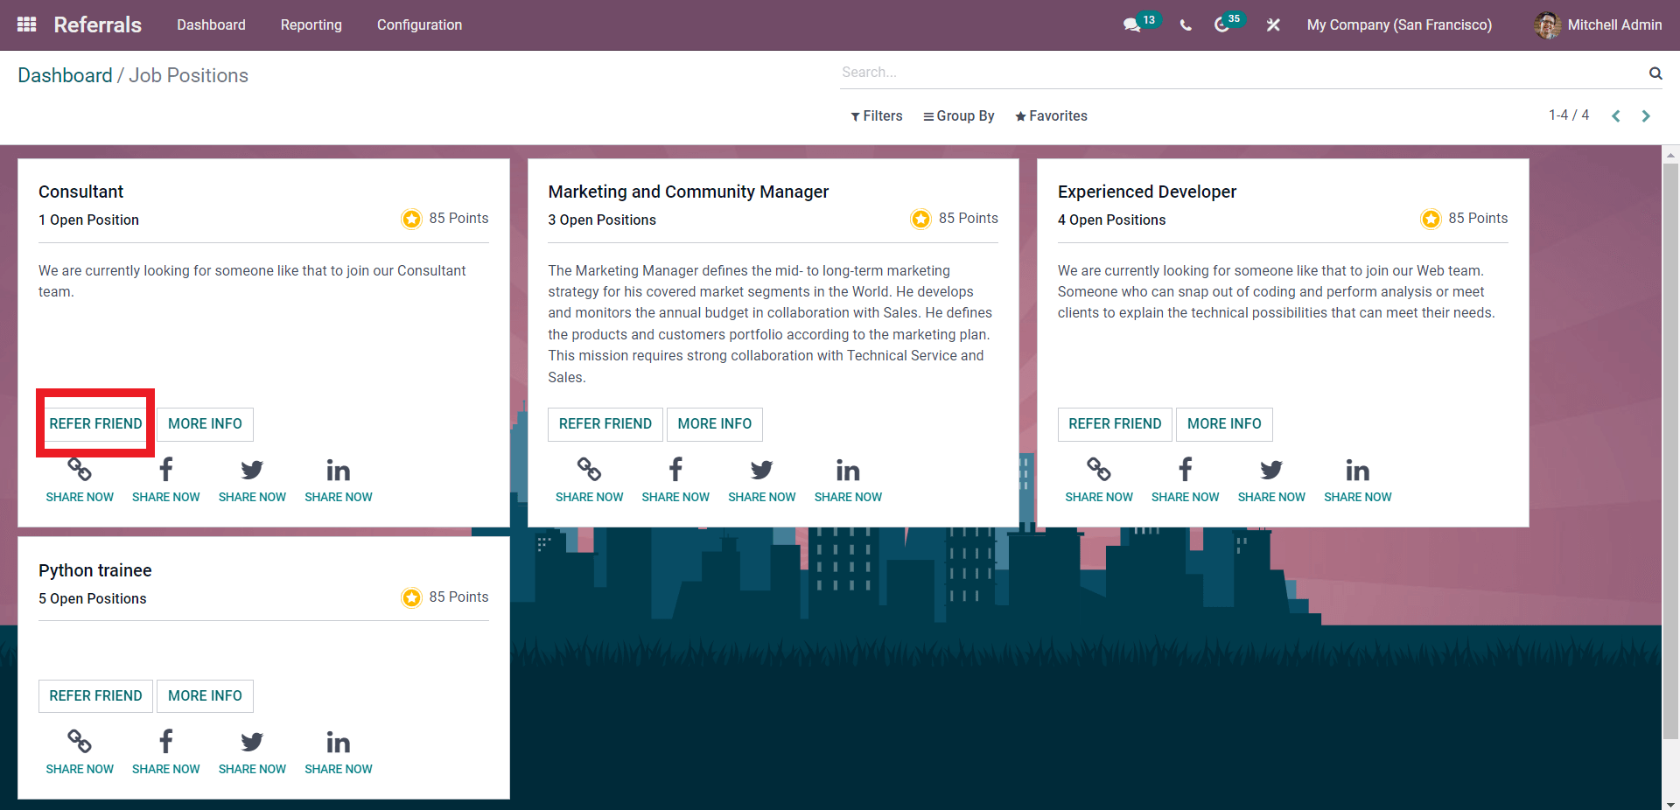The image size is (1680, 810).
Task: Open the apps grid menu icon
Action: pos(27,24)
